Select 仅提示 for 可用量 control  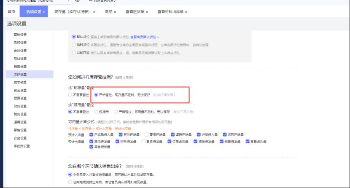coord(96,112)
